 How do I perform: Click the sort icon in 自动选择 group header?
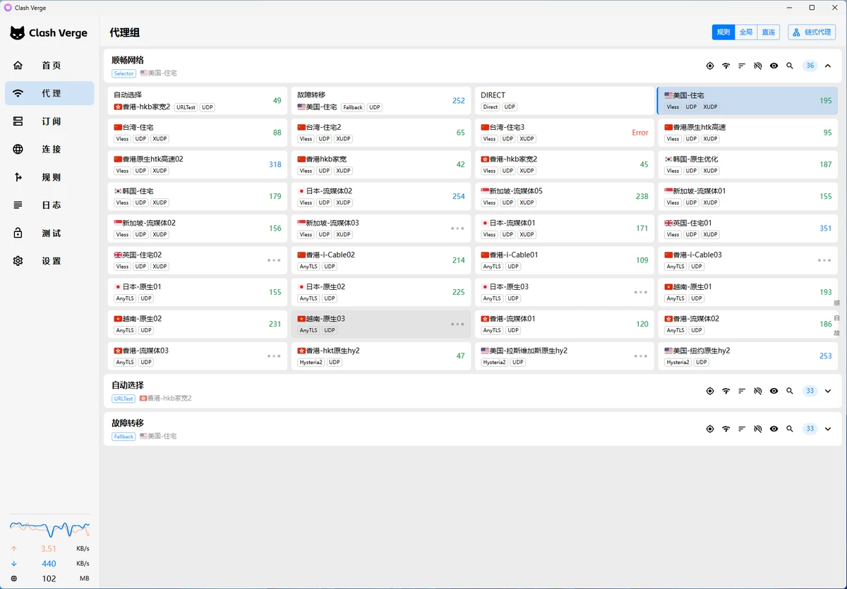coord(742,391)
